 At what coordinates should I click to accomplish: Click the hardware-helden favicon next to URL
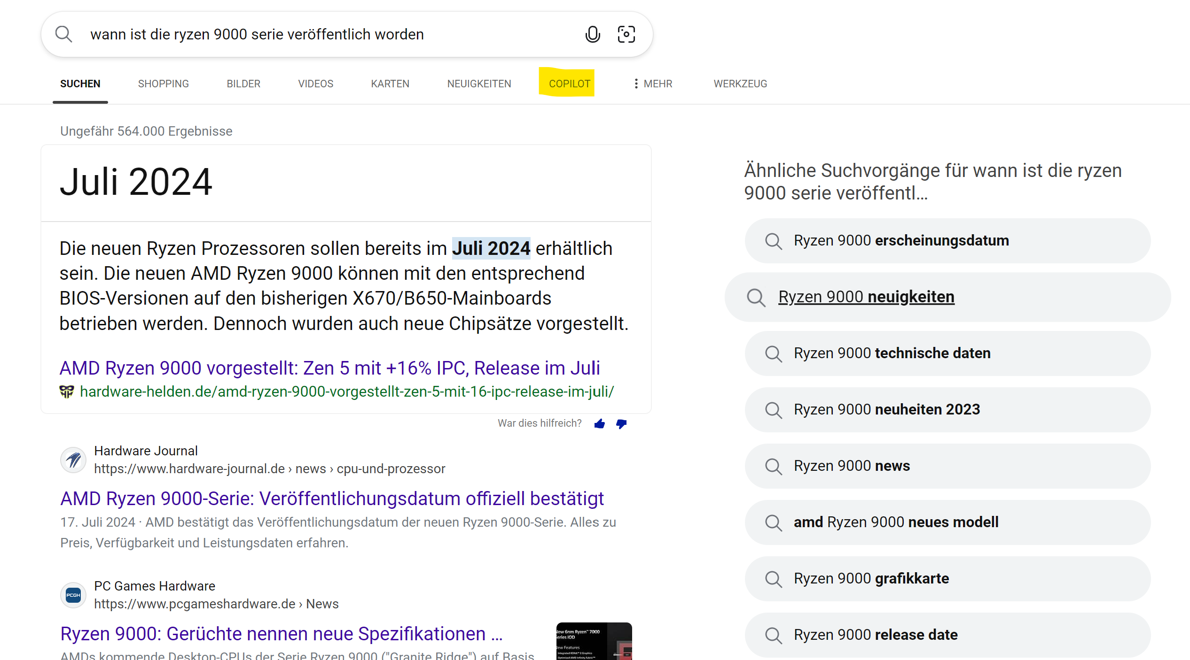pos(67,391)
